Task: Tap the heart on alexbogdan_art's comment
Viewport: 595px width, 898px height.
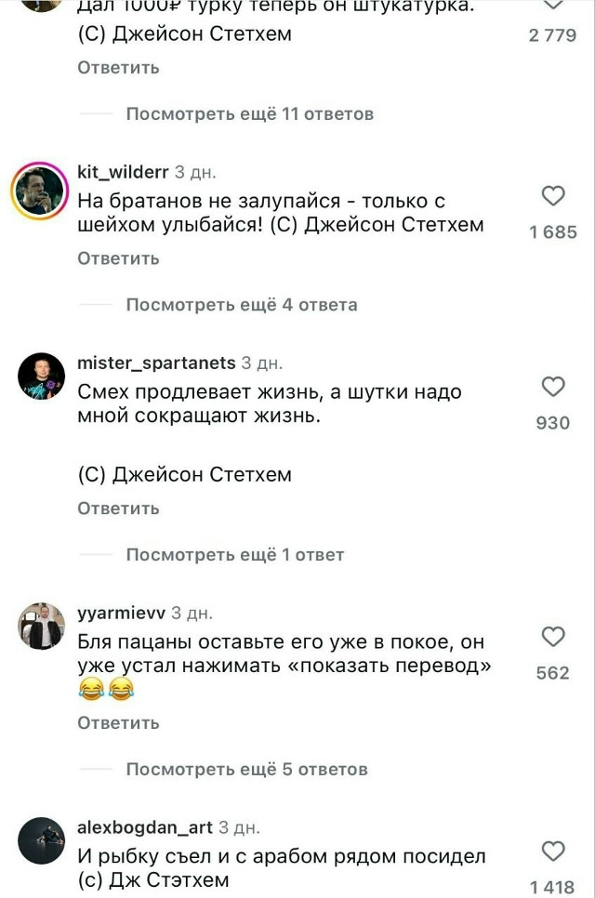Action: point(553,852)
